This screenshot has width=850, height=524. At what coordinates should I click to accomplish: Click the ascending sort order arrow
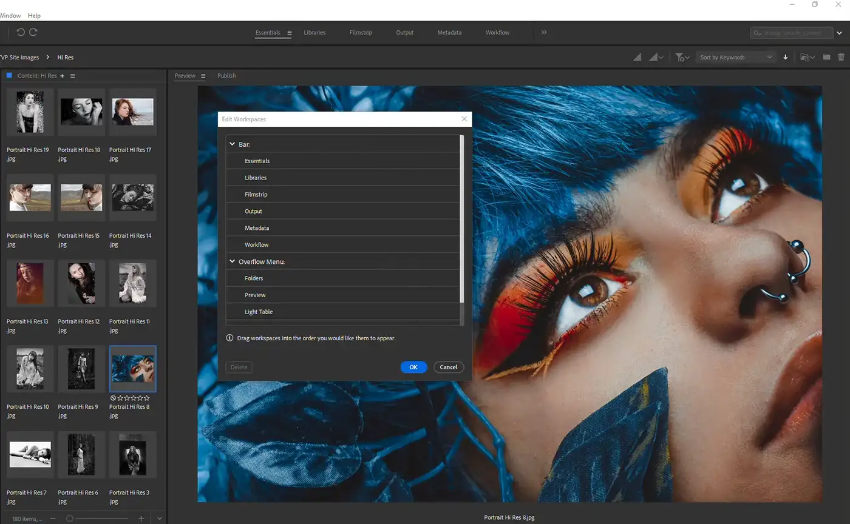point(786,57)
